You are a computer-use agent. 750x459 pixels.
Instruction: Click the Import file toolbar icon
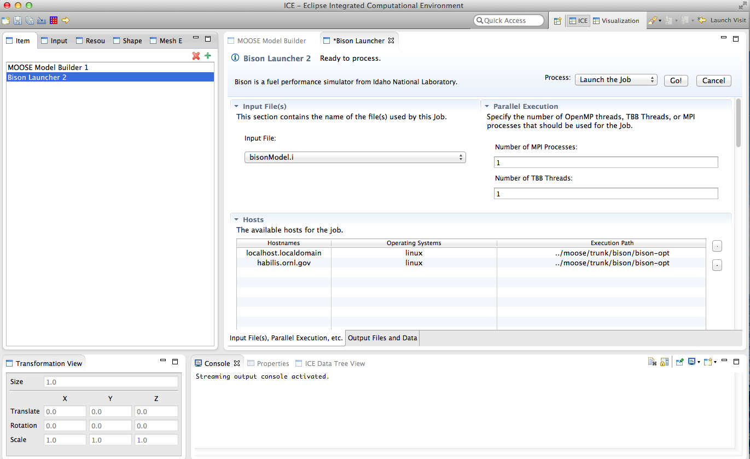[41, 20]
